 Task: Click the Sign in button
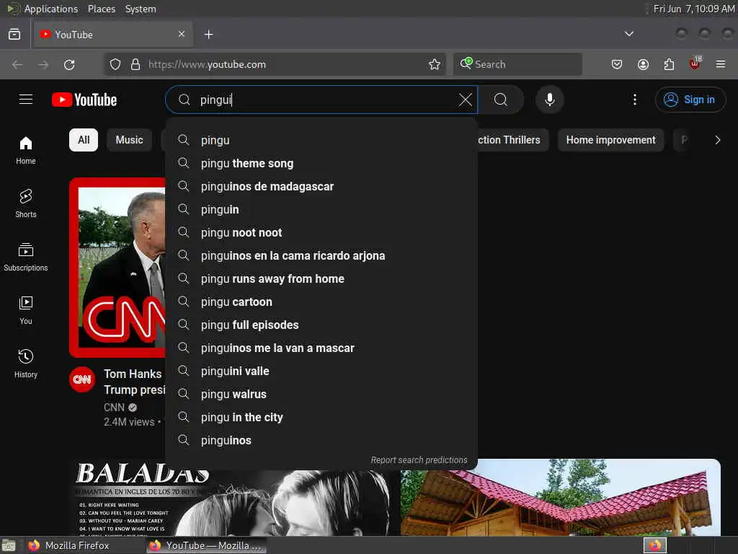(690, 100)
